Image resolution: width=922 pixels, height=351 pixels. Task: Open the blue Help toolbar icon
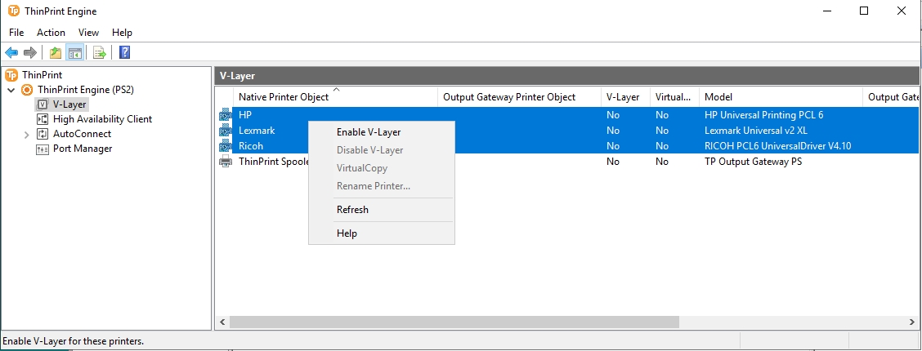pyautogui.click(x=124, y=53)
